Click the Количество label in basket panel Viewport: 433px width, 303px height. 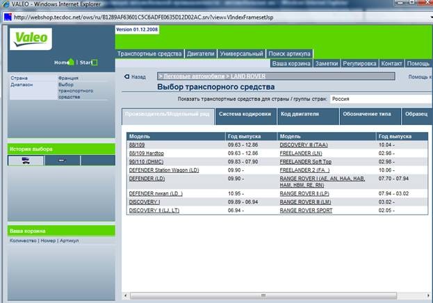tap(23, 240)
